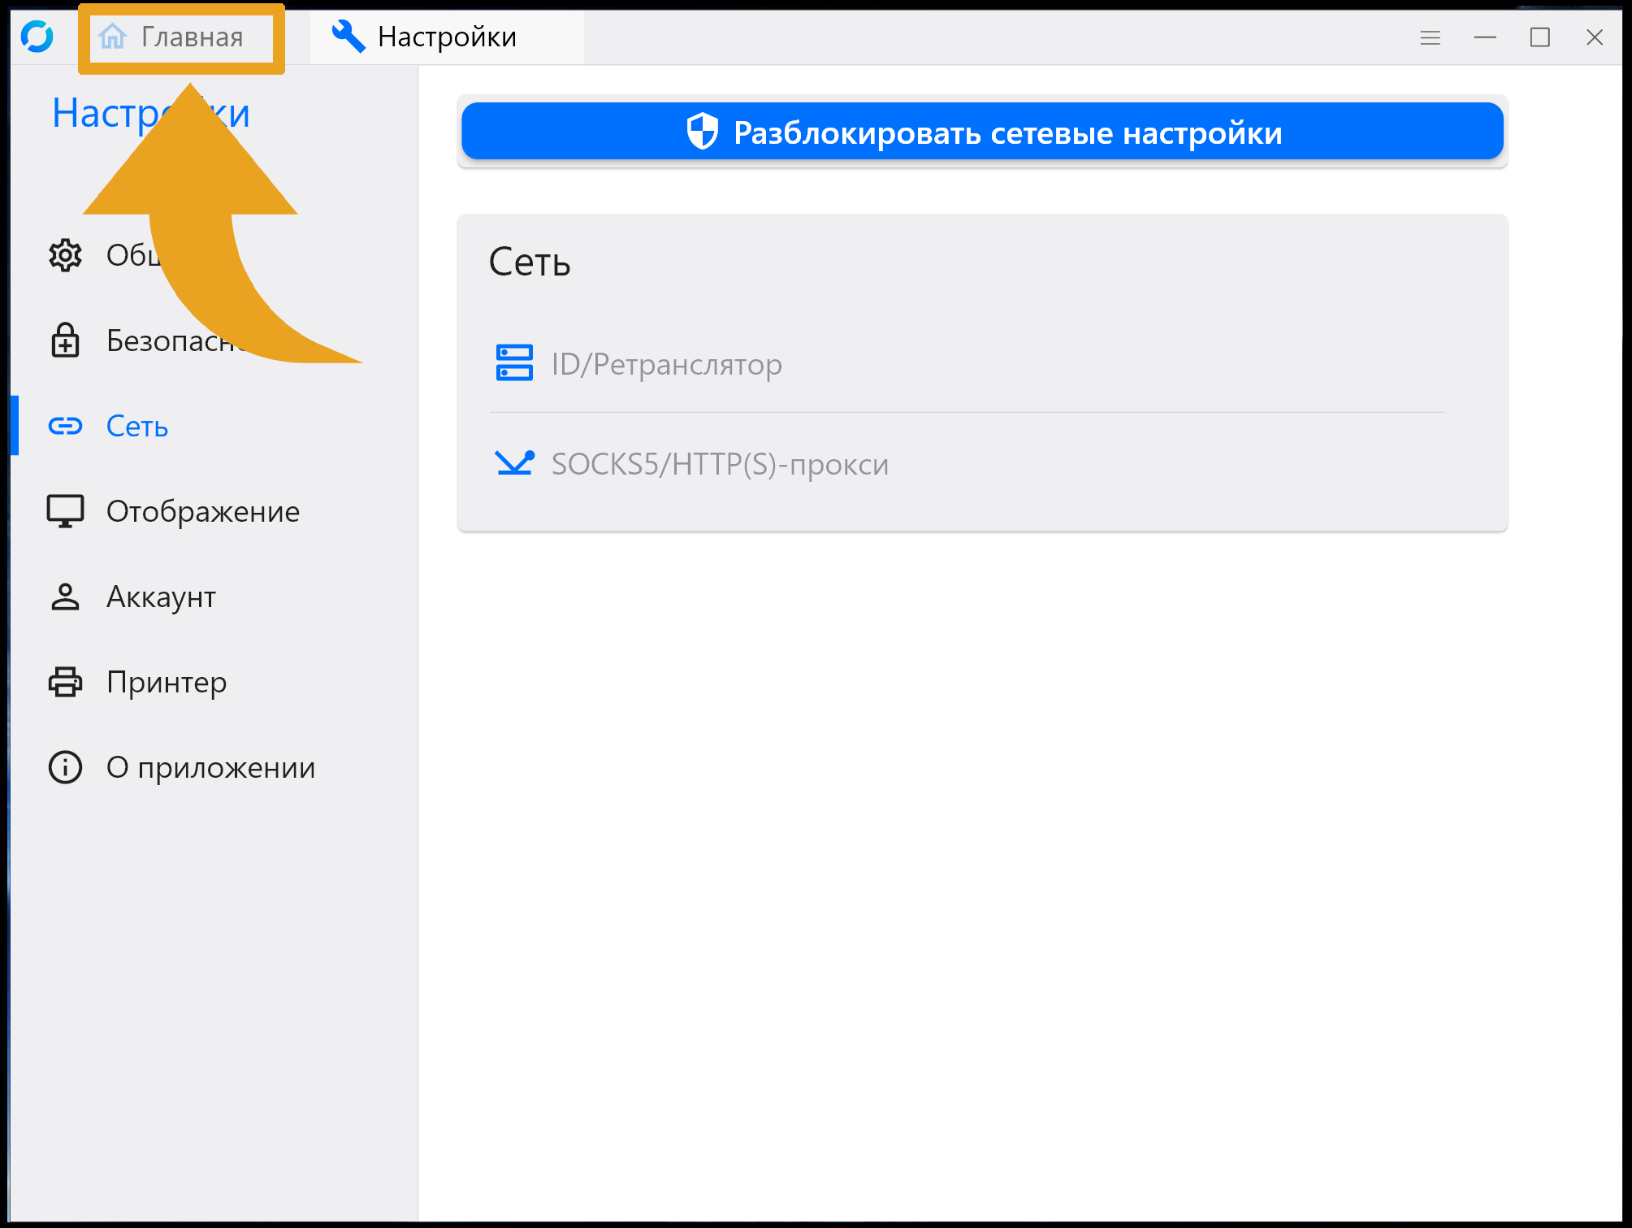Click the link icon next to Сеть
Viewport: 1632px width, 1228px height.
[x=65, y=426]
